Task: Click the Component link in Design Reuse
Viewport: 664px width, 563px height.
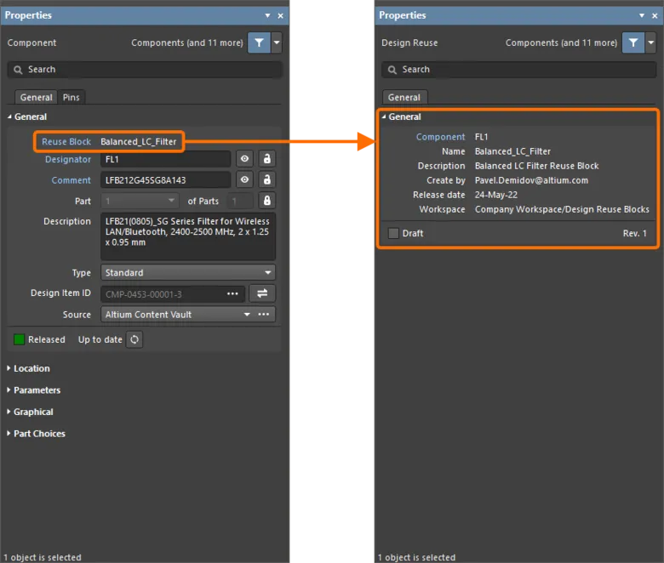Action: pos(440,137)
